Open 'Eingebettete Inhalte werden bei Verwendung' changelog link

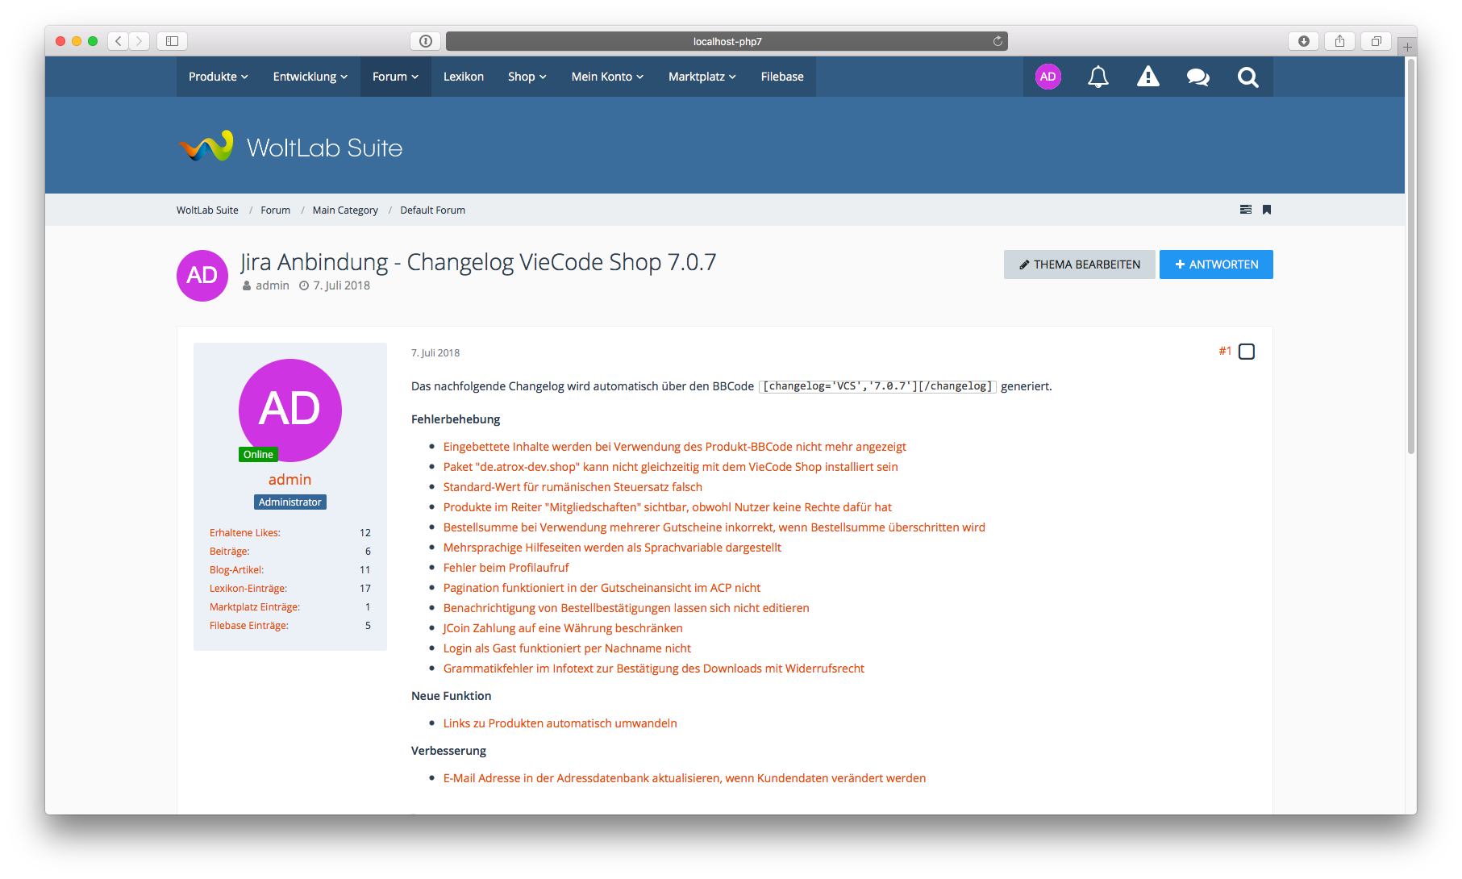[x=675, y=447]
